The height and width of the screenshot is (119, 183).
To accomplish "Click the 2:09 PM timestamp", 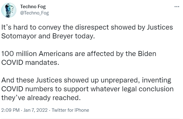I will tap(10, 110).
